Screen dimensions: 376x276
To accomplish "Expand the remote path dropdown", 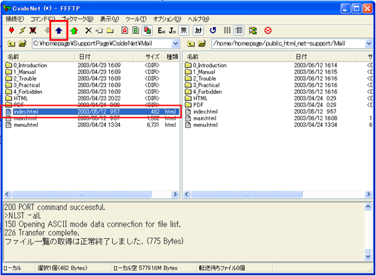I will point(369,44).
